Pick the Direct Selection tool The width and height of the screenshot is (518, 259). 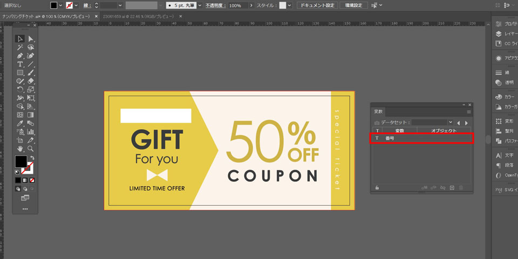[x=31, y=39]
